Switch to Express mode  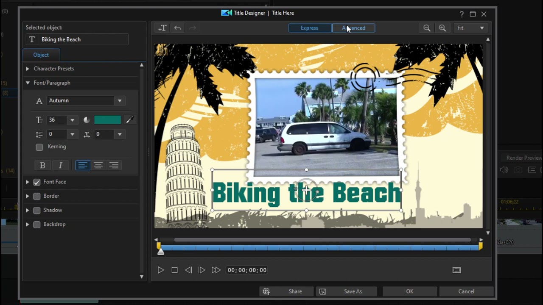click(310, 28)
